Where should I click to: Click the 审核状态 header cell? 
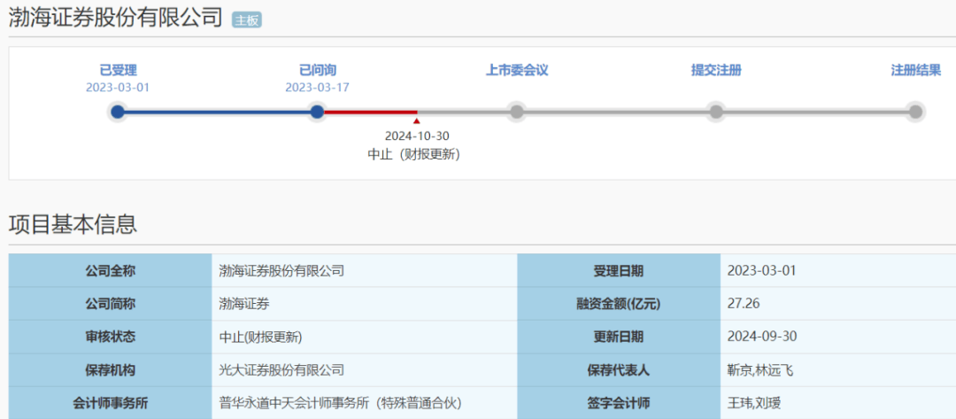(x=111, y=337)
